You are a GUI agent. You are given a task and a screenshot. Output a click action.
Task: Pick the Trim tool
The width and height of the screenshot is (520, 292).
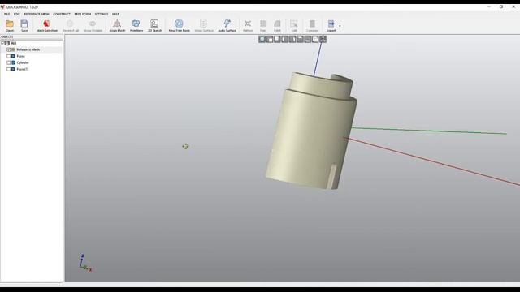263,25
